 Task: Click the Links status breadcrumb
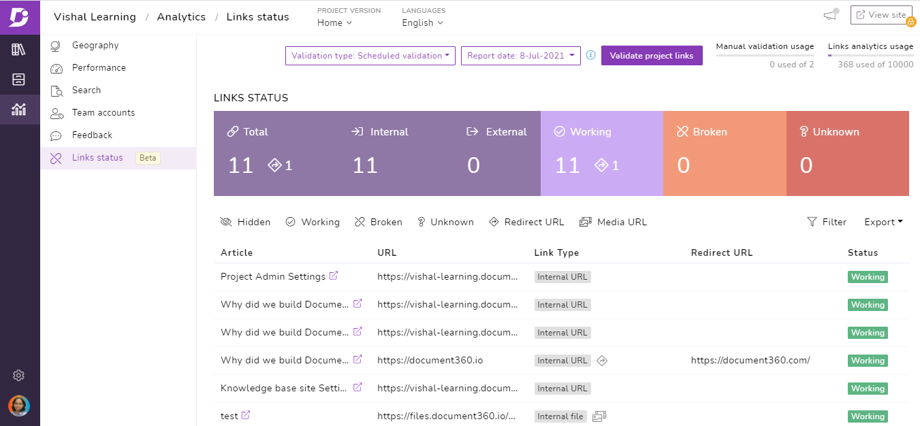pyautogui.click(x=257, y=17)
